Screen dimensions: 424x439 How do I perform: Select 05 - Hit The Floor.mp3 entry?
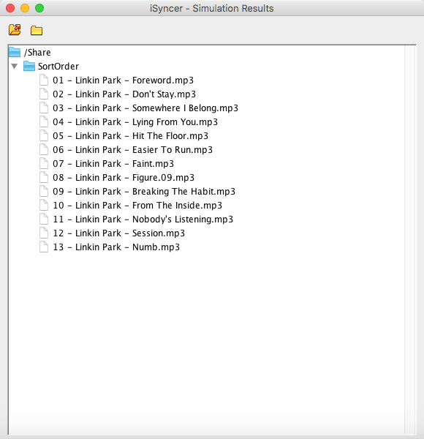(130, 136)
